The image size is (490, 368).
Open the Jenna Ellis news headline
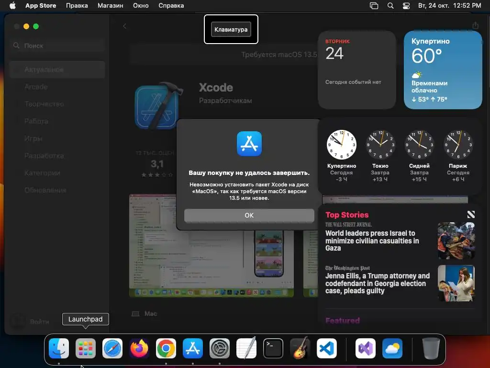(x=378, y=283)
